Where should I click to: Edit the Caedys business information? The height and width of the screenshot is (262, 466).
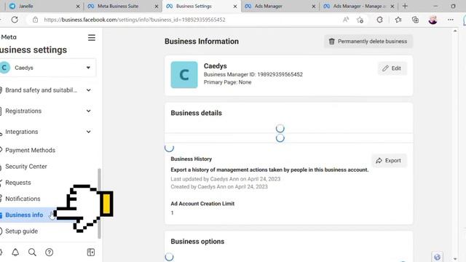pyautogui.click(x=392, y=68)
